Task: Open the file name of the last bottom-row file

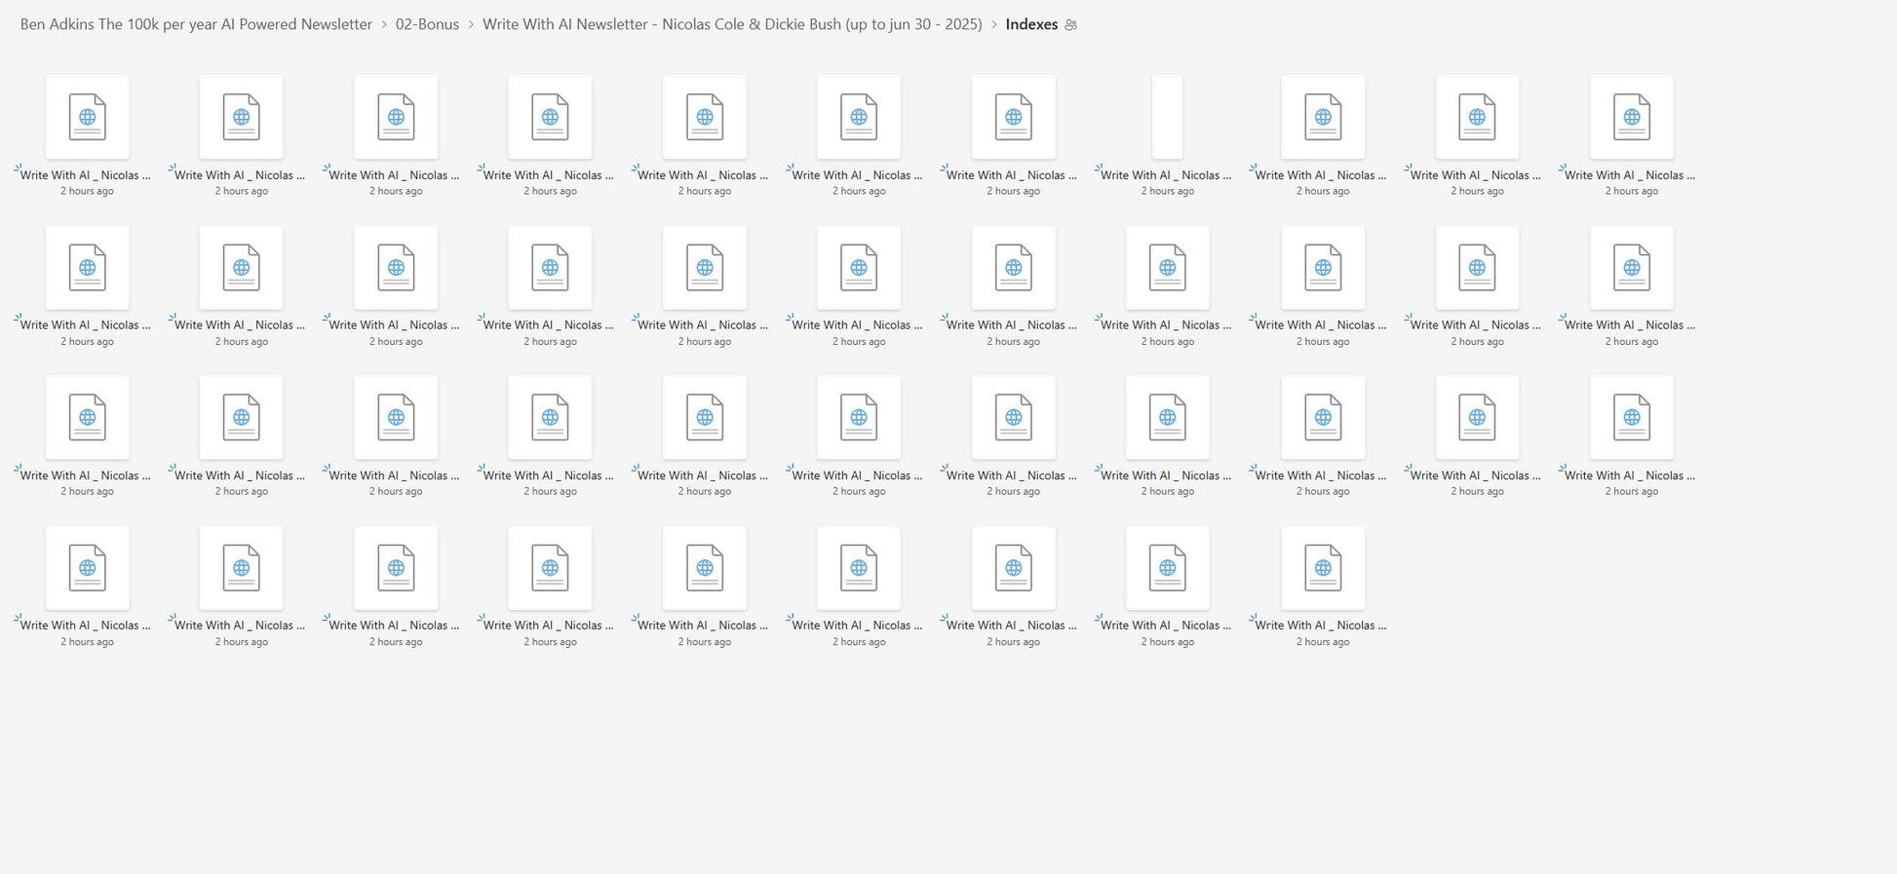Action: pyautogui.click(x=1321, y=626)
